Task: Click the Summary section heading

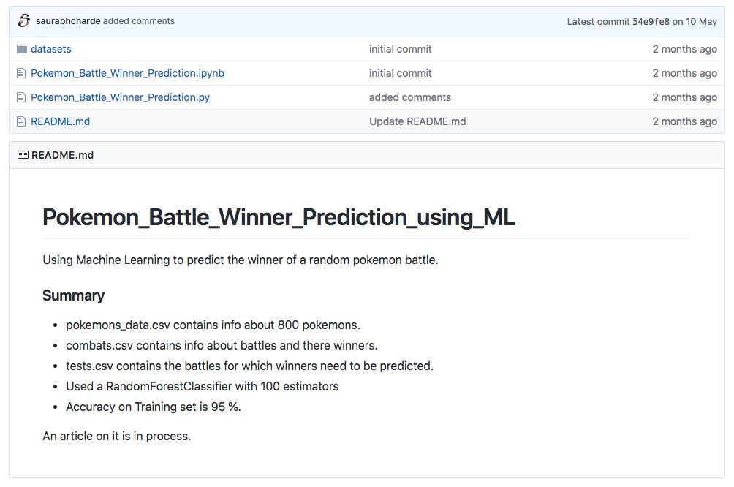Action: (x=73, y=295)
